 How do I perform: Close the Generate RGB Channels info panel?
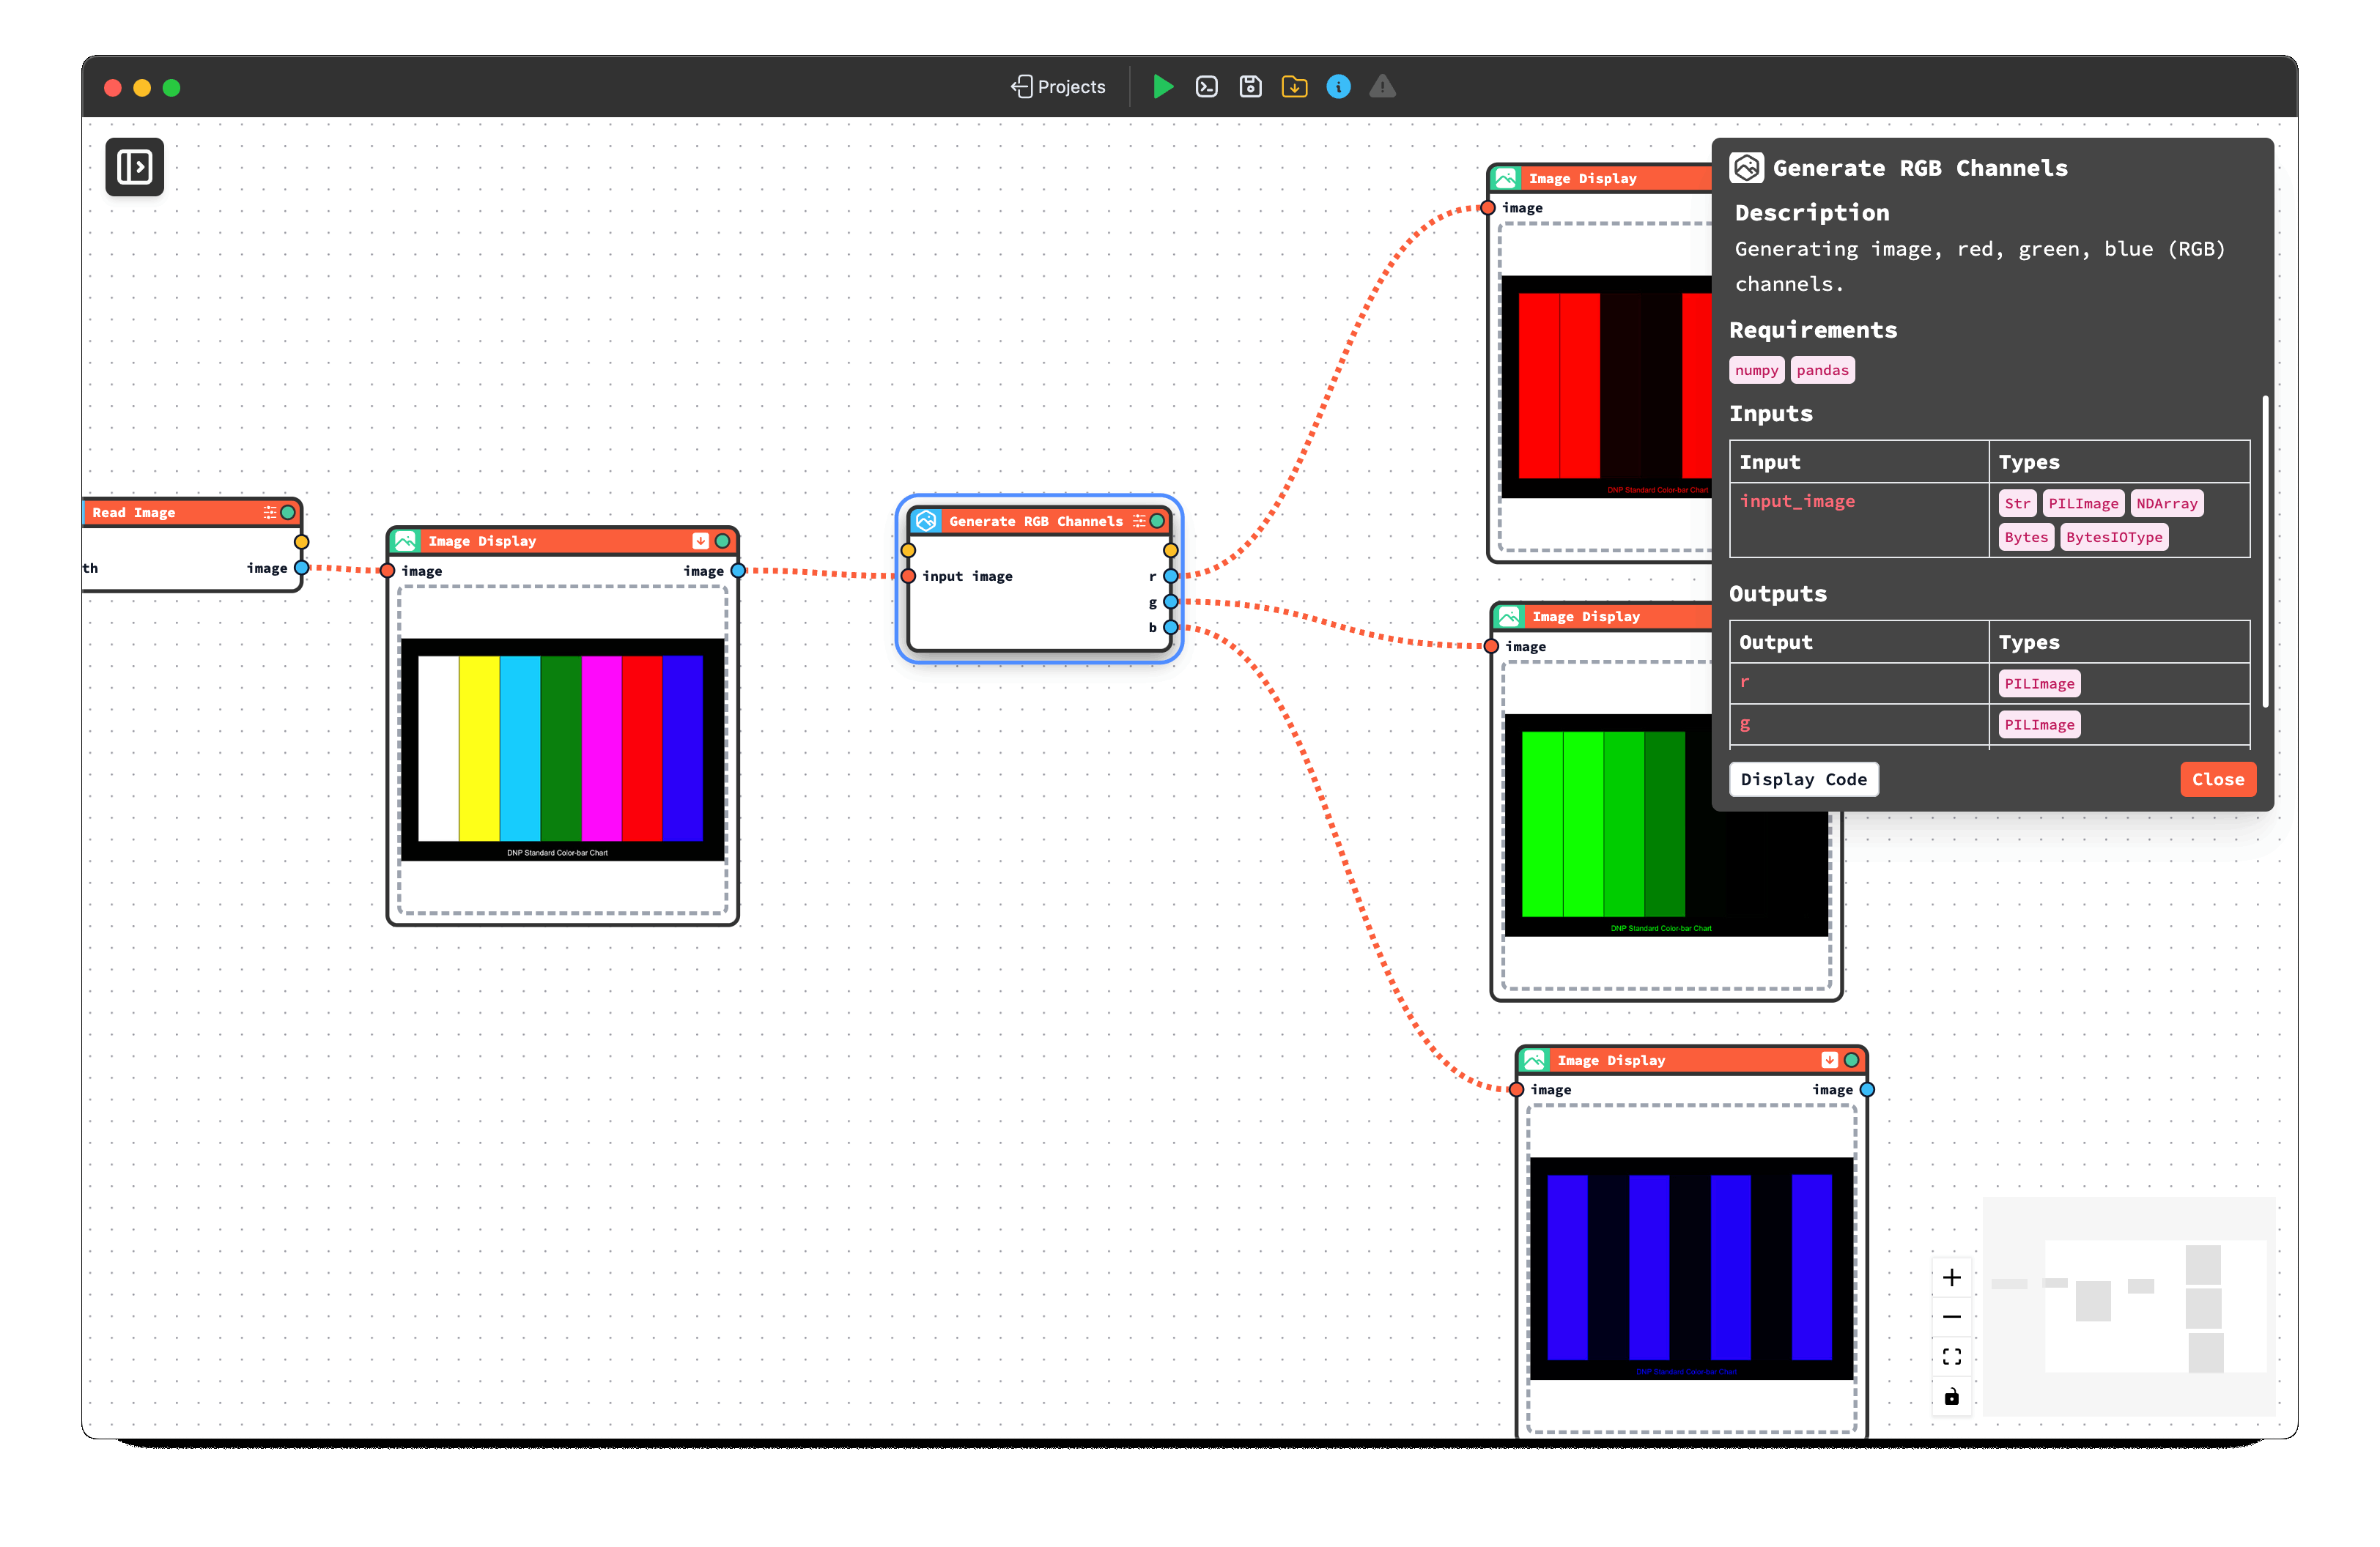tap(2217, 779)
